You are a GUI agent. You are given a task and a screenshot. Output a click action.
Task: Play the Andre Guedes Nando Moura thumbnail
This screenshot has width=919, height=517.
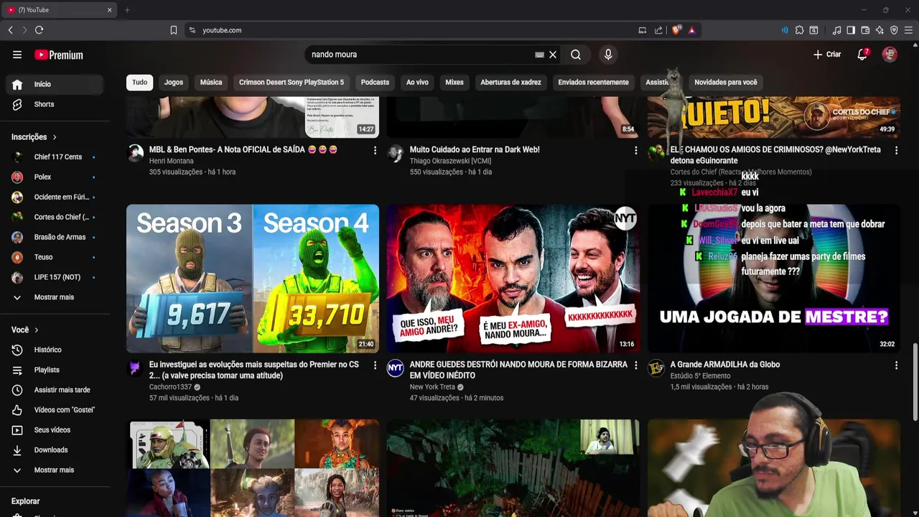point(513,279)
